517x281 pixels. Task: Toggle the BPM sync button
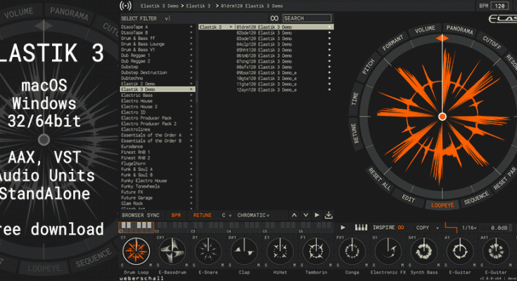click(x=176, y=215)
